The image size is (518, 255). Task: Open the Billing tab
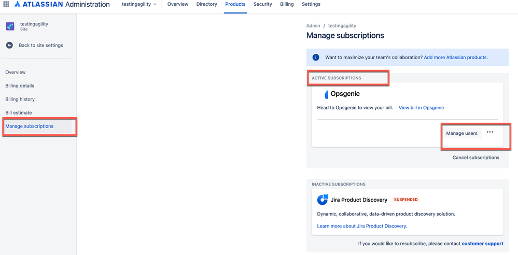click(287, 4)
